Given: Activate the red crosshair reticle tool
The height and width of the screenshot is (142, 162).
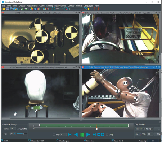Looking at the screenshot, I should click(98, 9).
